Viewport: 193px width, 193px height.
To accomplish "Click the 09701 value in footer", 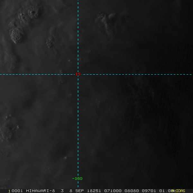I will [147, 190].
